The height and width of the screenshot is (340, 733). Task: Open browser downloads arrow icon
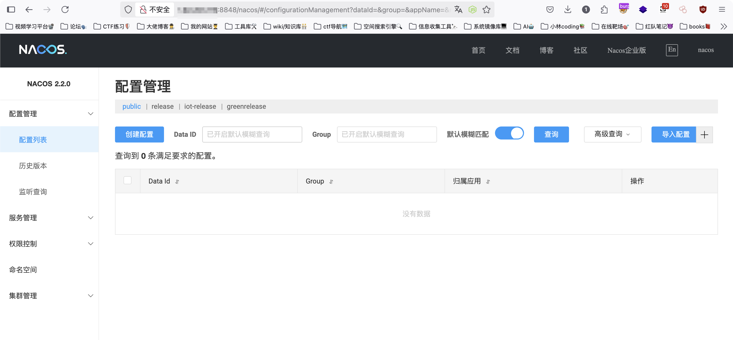click(x=568, y=10)
